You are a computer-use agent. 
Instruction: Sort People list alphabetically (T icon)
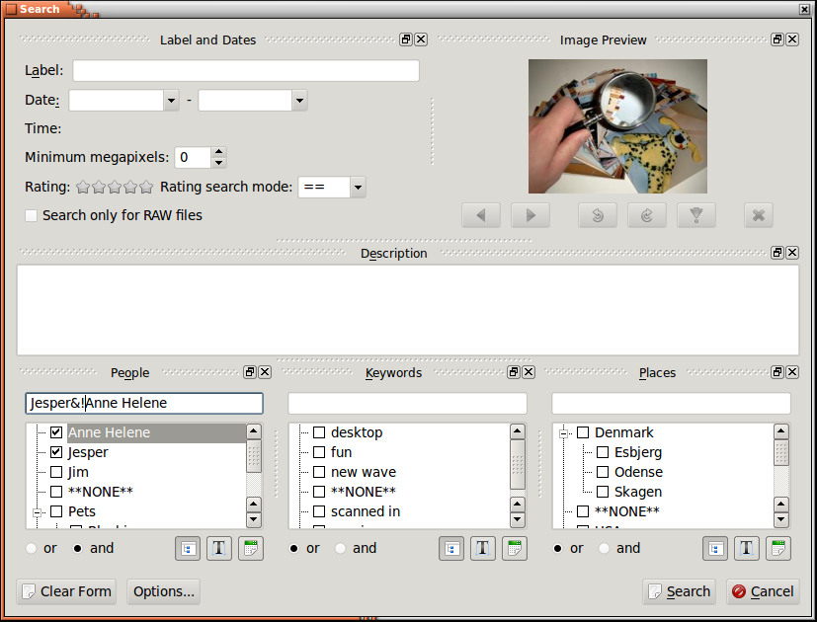point(219,549)
